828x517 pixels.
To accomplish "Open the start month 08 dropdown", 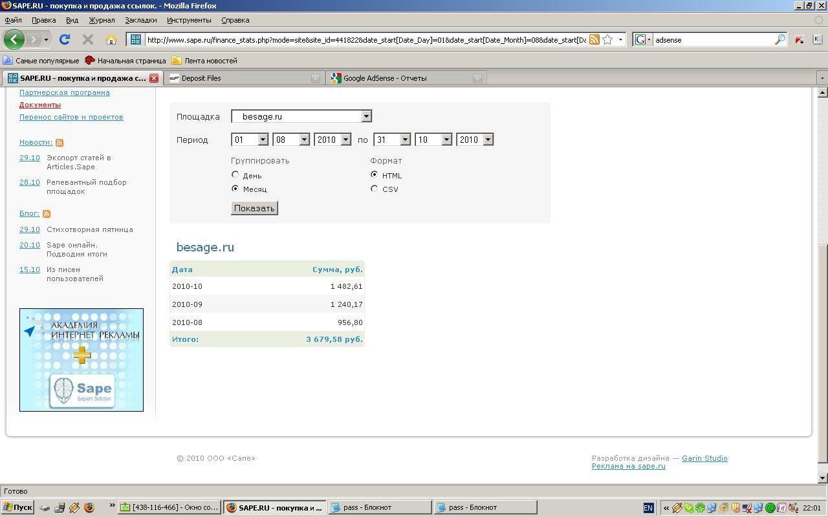I will pos(291,140).
